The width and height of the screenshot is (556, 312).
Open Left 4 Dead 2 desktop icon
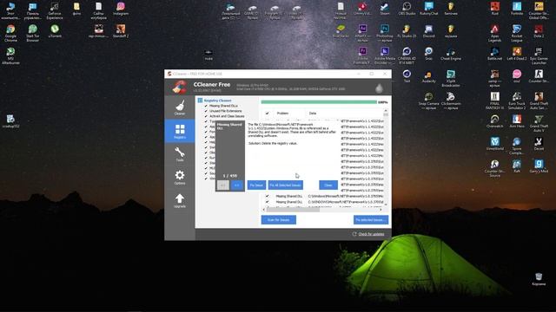pos(517,54)
